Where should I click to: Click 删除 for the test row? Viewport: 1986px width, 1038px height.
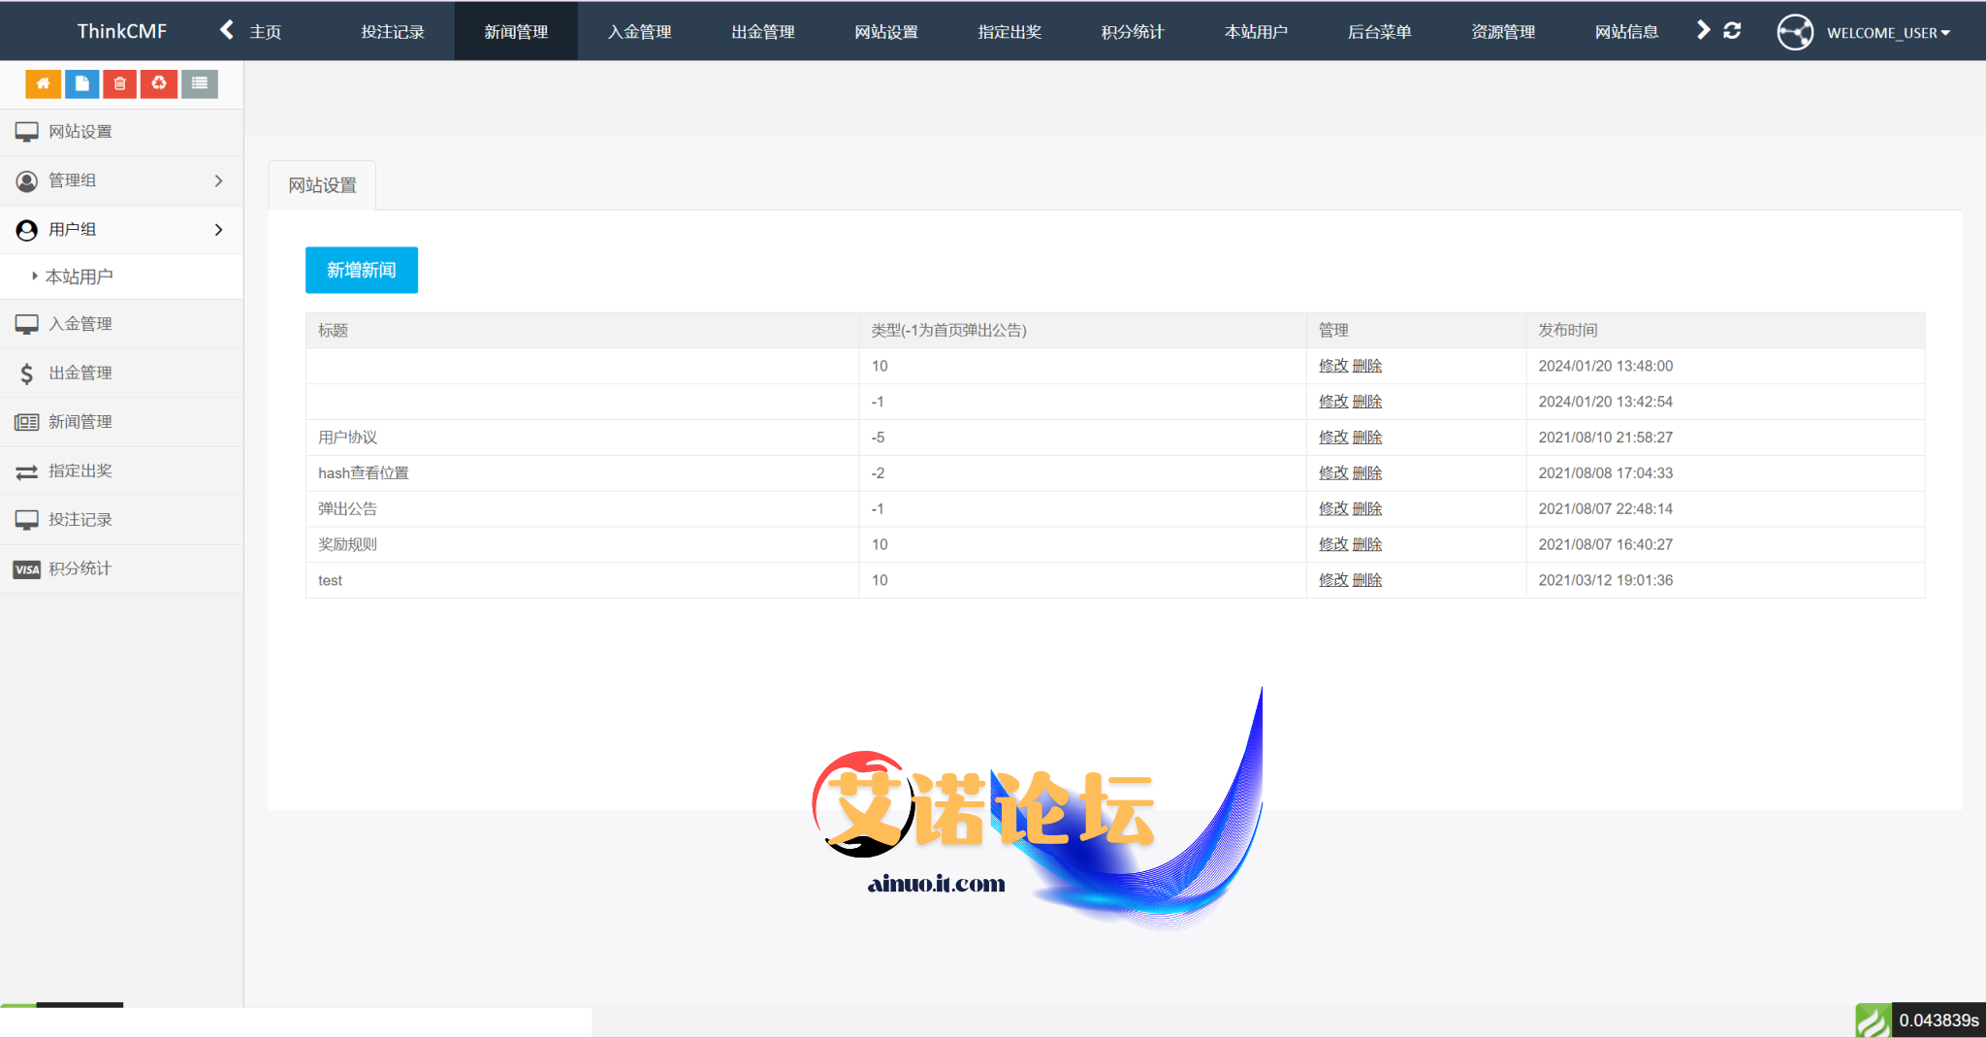coord(1367,580)
